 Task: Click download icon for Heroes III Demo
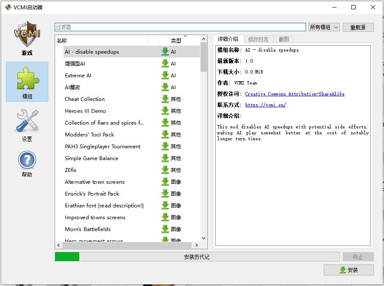[165, 111]
